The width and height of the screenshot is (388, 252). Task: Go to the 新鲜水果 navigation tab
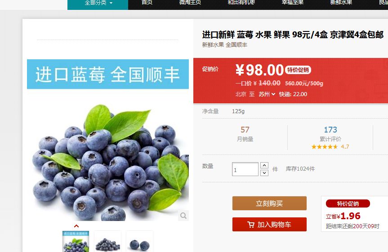point(341,3)
